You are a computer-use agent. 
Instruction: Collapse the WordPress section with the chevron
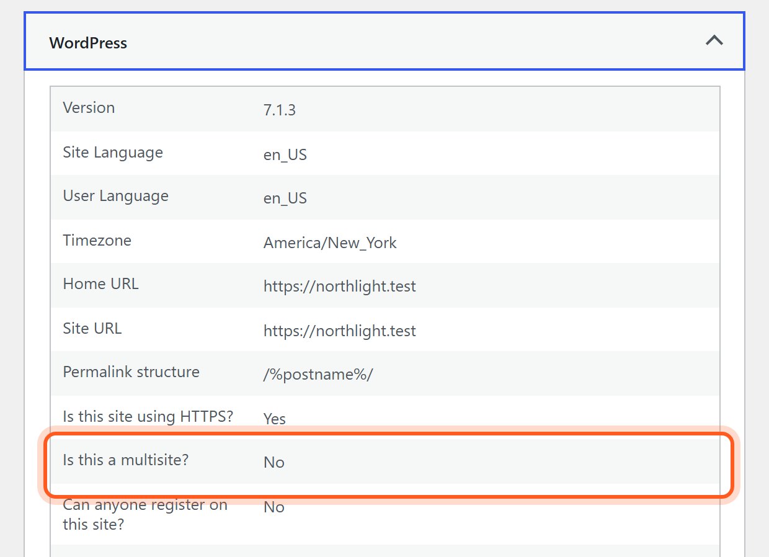714,41
